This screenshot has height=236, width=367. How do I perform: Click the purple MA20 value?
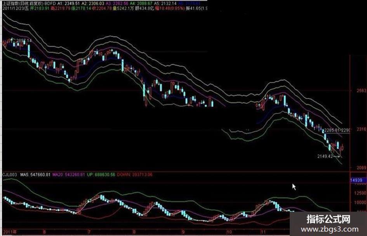pos(69,174)
